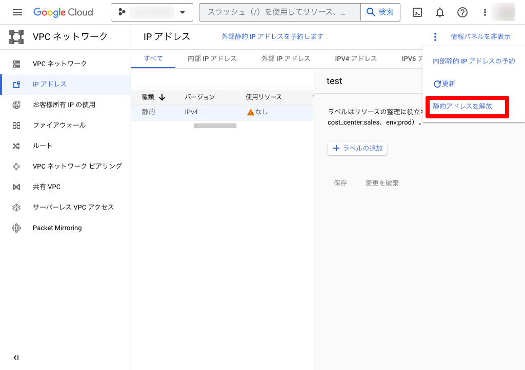Viewport: 525px width, 370px height.
Task: Open the main hamburger navigation menu
Action: [17, 12]
